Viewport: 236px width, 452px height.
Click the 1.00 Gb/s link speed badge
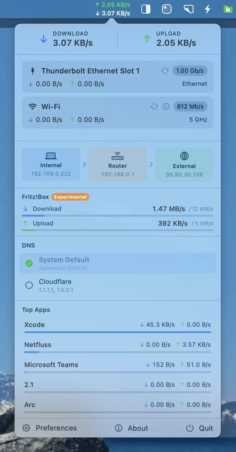coord(190,71)
